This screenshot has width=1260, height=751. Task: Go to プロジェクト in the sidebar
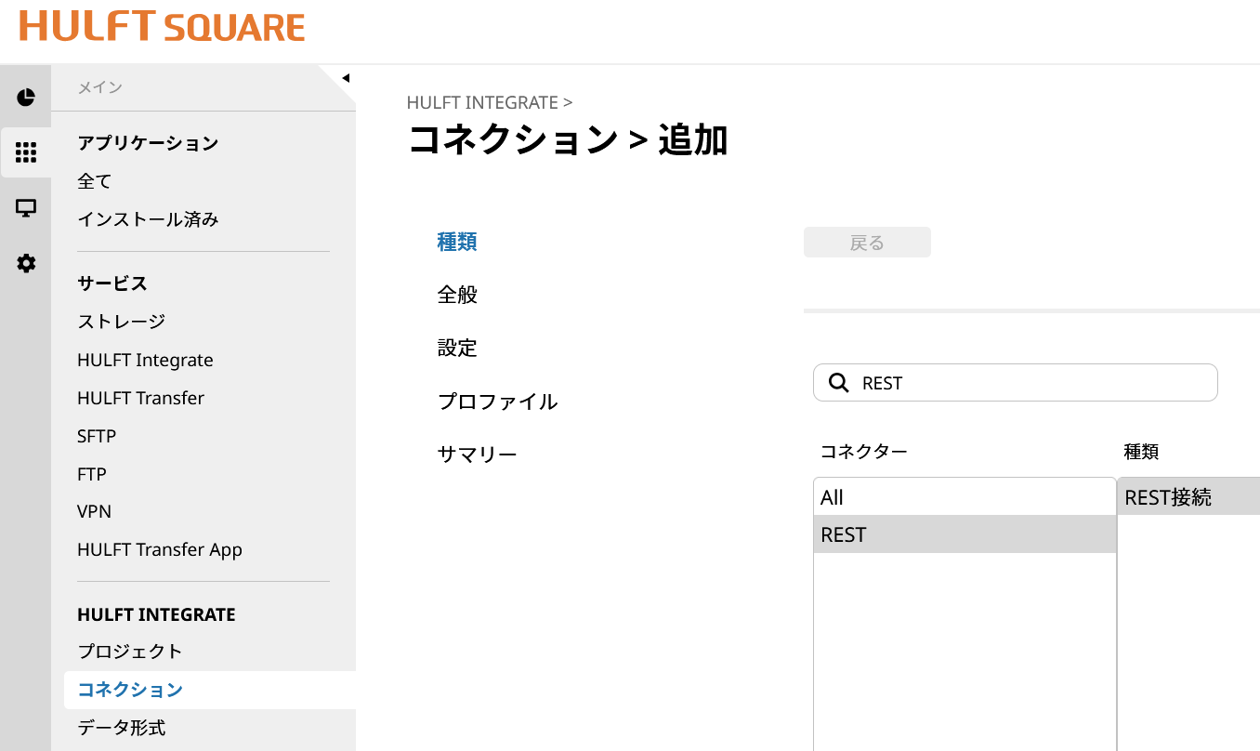[129, 652]
